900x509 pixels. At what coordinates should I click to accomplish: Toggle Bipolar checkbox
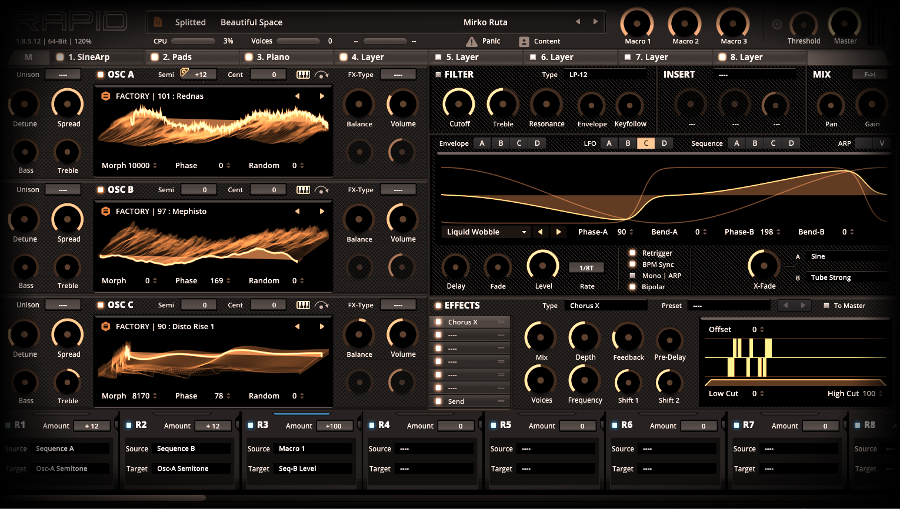[632, 287]
